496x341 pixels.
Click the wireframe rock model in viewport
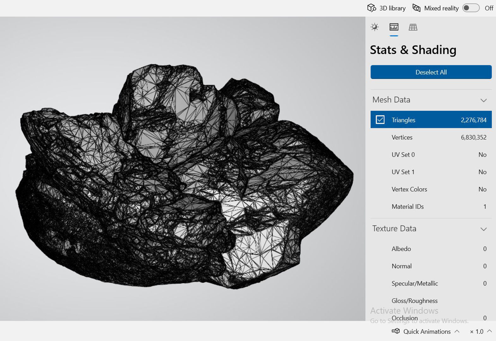[184, 177]
